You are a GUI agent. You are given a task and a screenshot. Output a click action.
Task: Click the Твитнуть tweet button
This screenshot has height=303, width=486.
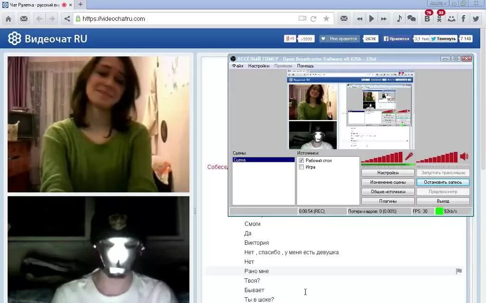[x=443, y=39]
